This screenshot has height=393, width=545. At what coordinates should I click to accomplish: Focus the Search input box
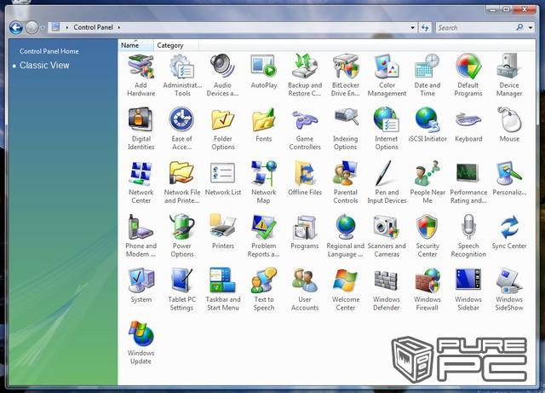pyautogui.click(x=476, y=27)
